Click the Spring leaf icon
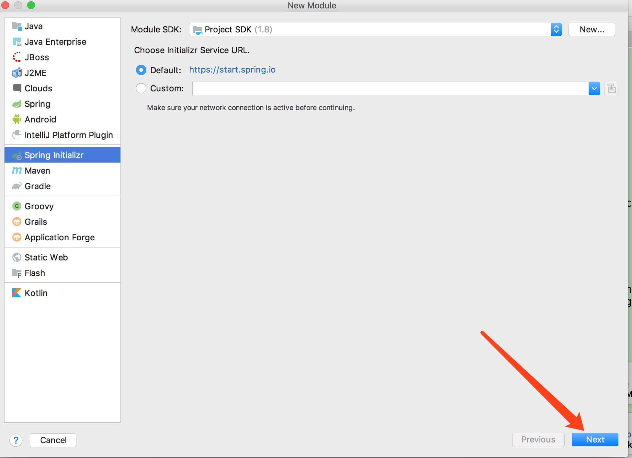632x458 pixels. pos(17,104)
